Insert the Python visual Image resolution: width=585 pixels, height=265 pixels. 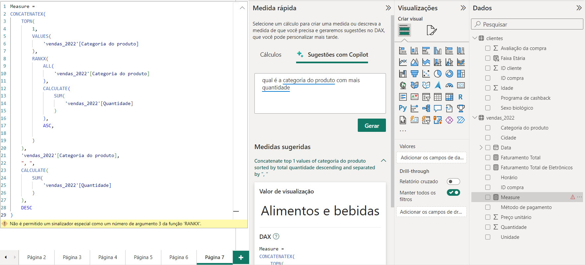tap(403, 108)
